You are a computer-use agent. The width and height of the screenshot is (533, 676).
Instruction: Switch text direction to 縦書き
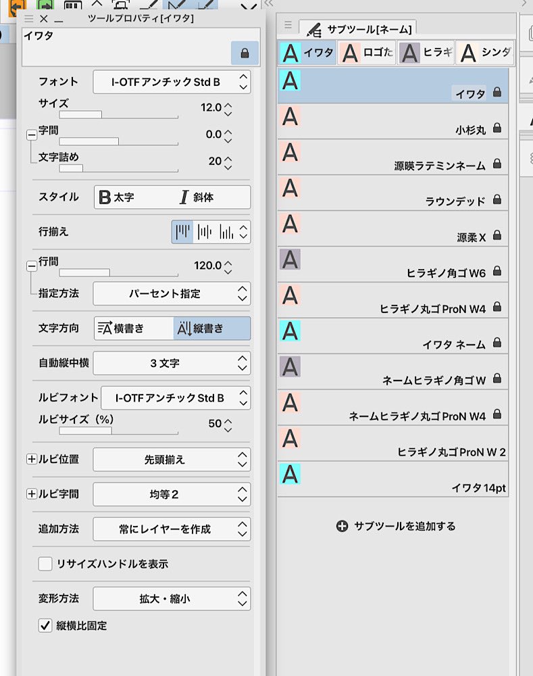tap(212, 329)
